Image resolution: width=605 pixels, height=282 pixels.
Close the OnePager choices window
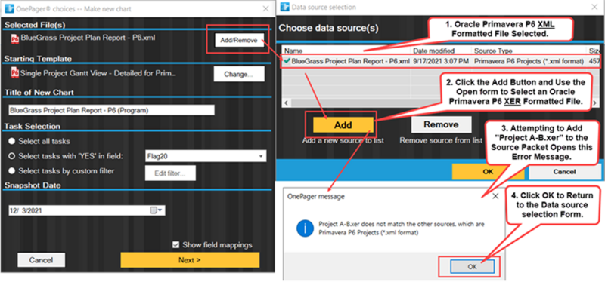pos(266,8)
